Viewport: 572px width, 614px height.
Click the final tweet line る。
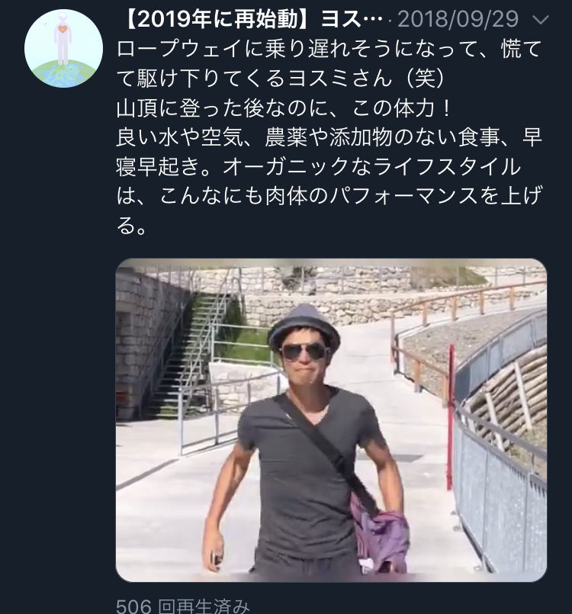point(131,226)
